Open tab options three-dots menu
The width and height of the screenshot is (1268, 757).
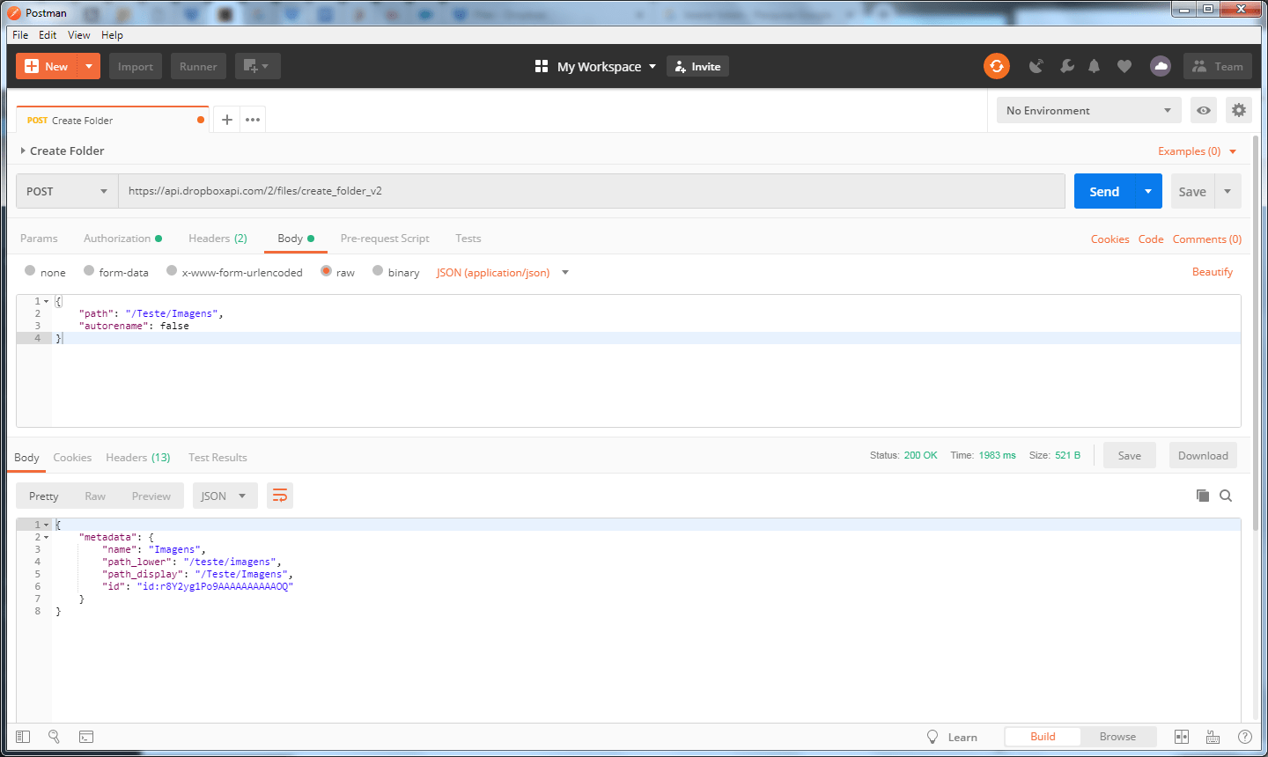pyautogui.click(x=253, y=120)
